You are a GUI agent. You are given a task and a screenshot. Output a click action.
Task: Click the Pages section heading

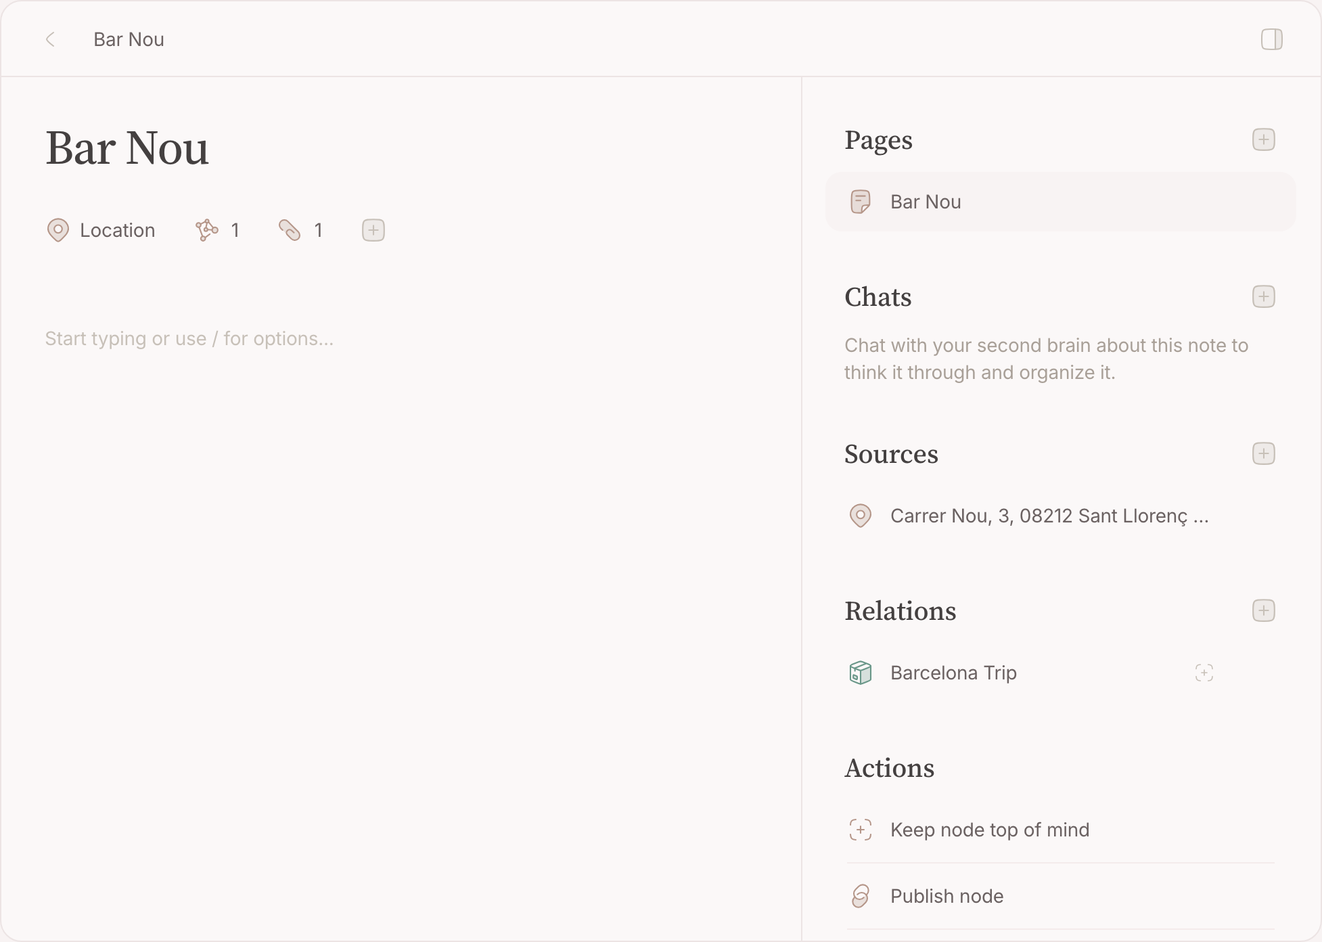point(878,140)
